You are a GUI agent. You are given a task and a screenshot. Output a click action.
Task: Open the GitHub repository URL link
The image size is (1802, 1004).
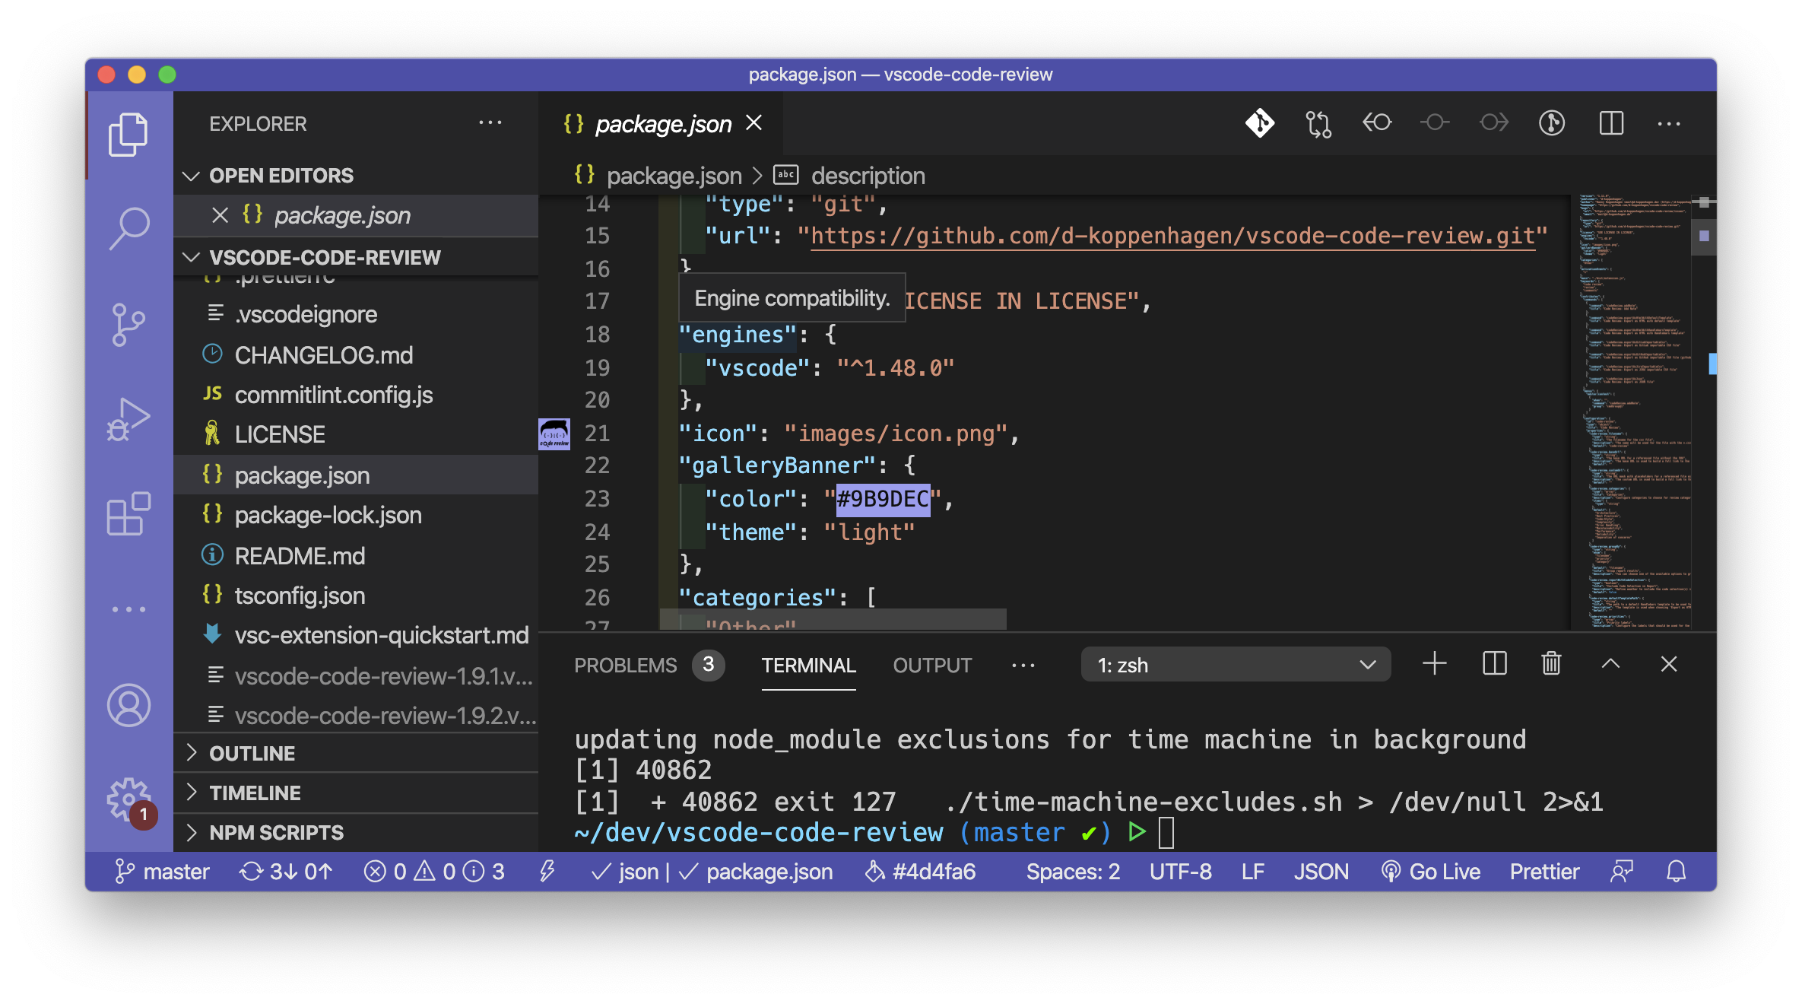[1172, 236]
